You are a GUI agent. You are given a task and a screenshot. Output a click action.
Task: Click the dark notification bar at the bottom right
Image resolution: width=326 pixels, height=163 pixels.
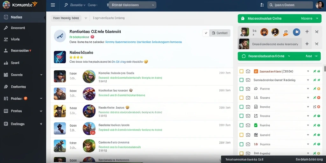pos(273,159)
